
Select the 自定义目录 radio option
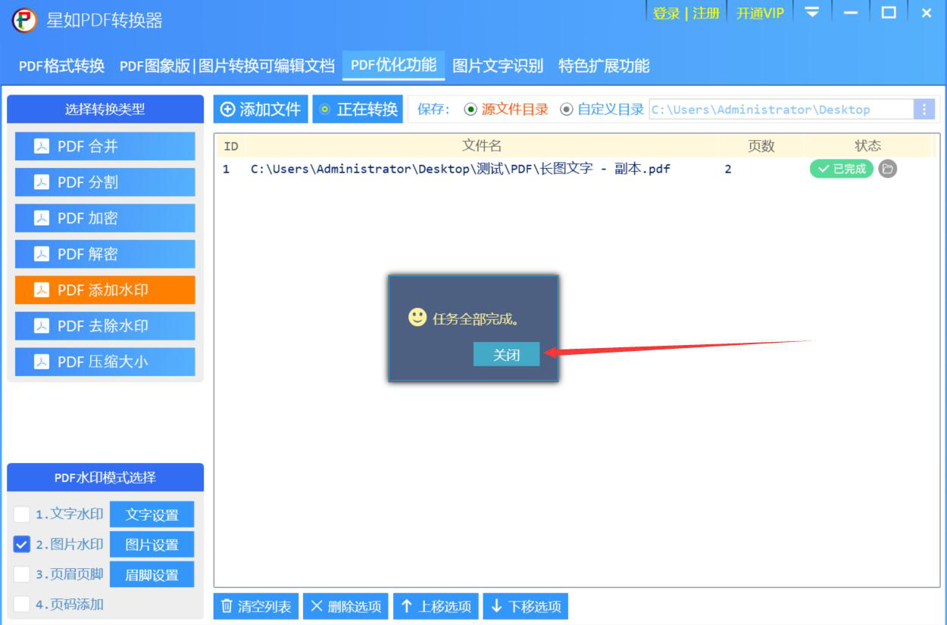[x=602, y=109]
